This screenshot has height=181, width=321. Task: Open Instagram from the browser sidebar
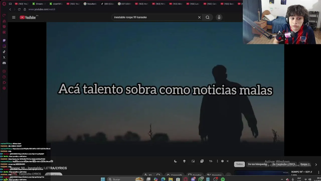4,46
